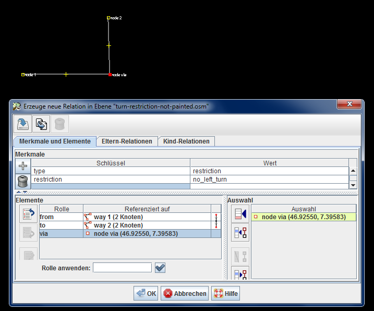This screenshot has height=311, width=374.
Task: Click the Rolle anwenden text field
Action: click(122, 268)
